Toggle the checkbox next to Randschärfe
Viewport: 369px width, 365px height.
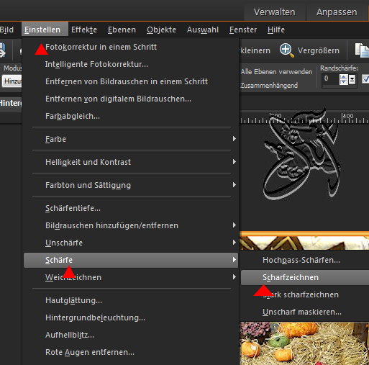(365, 79)
